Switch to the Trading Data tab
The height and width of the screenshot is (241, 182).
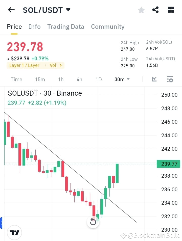coord(66,26)
